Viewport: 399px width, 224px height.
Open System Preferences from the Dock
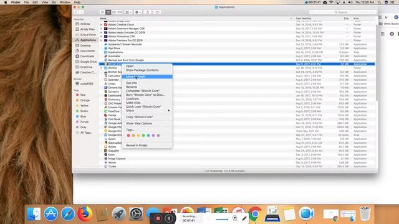(x=136, y=214)
